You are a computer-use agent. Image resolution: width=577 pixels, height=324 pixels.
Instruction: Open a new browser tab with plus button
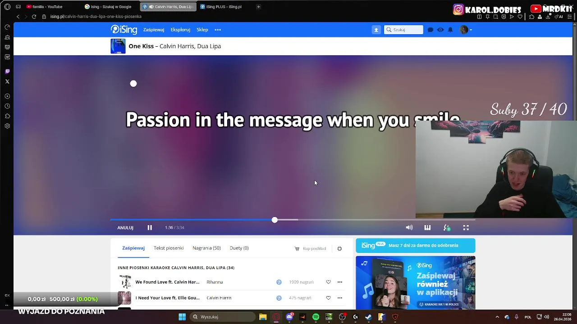point(258,7)
